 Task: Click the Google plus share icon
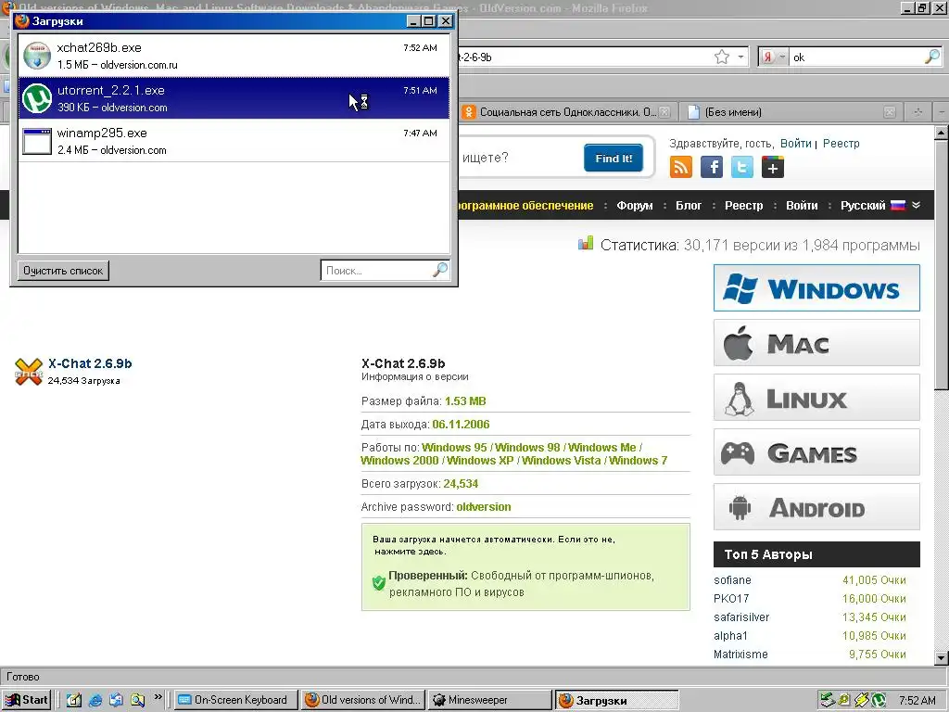tap(773, 167)
